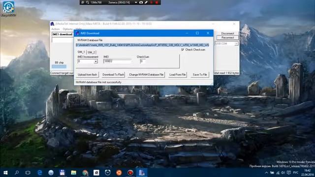Click the Disconnect button in Maui META
This screenshot has width=315, height=177.
click(x=227, y=33)
